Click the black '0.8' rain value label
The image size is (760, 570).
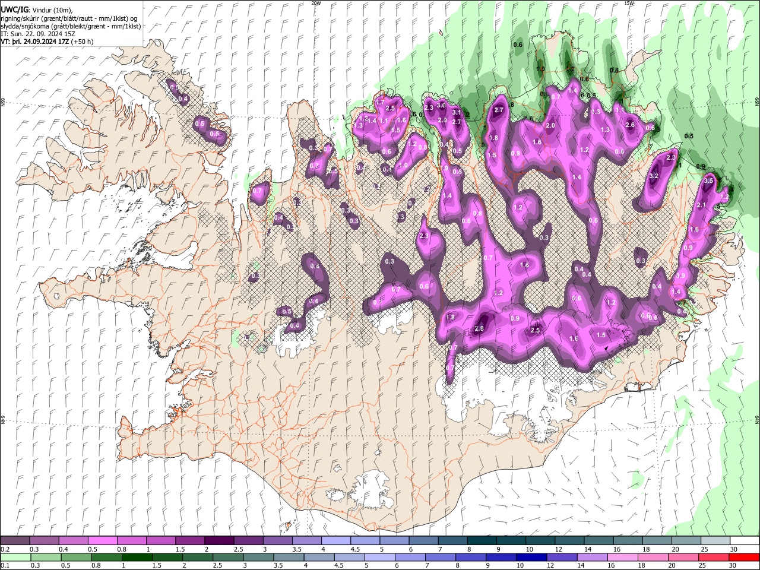point(615,71)
